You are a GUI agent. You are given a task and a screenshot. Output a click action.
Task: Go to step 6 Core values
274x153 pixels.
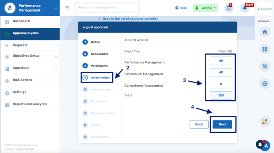pos(94,101)
